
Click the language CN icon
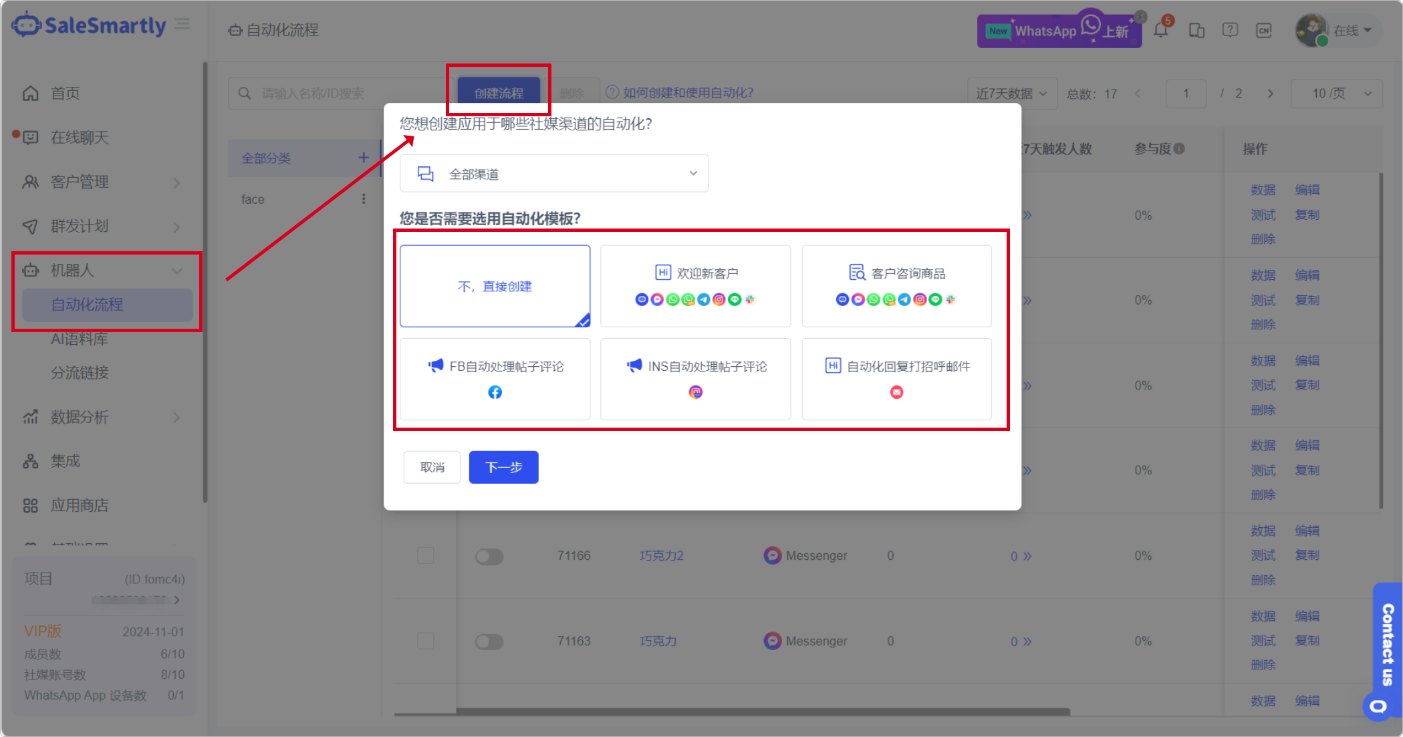[1263, 30]
